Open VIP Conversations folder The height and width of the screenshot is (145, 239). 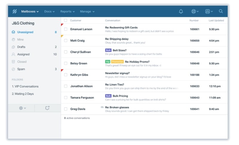pos(25,86)
